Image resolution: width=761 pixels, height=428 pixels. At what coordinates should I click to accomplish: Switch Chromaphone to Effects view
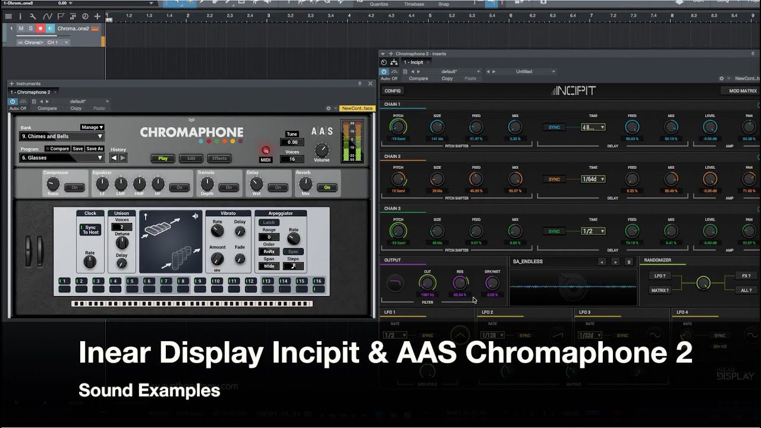[x=220, y=158]
